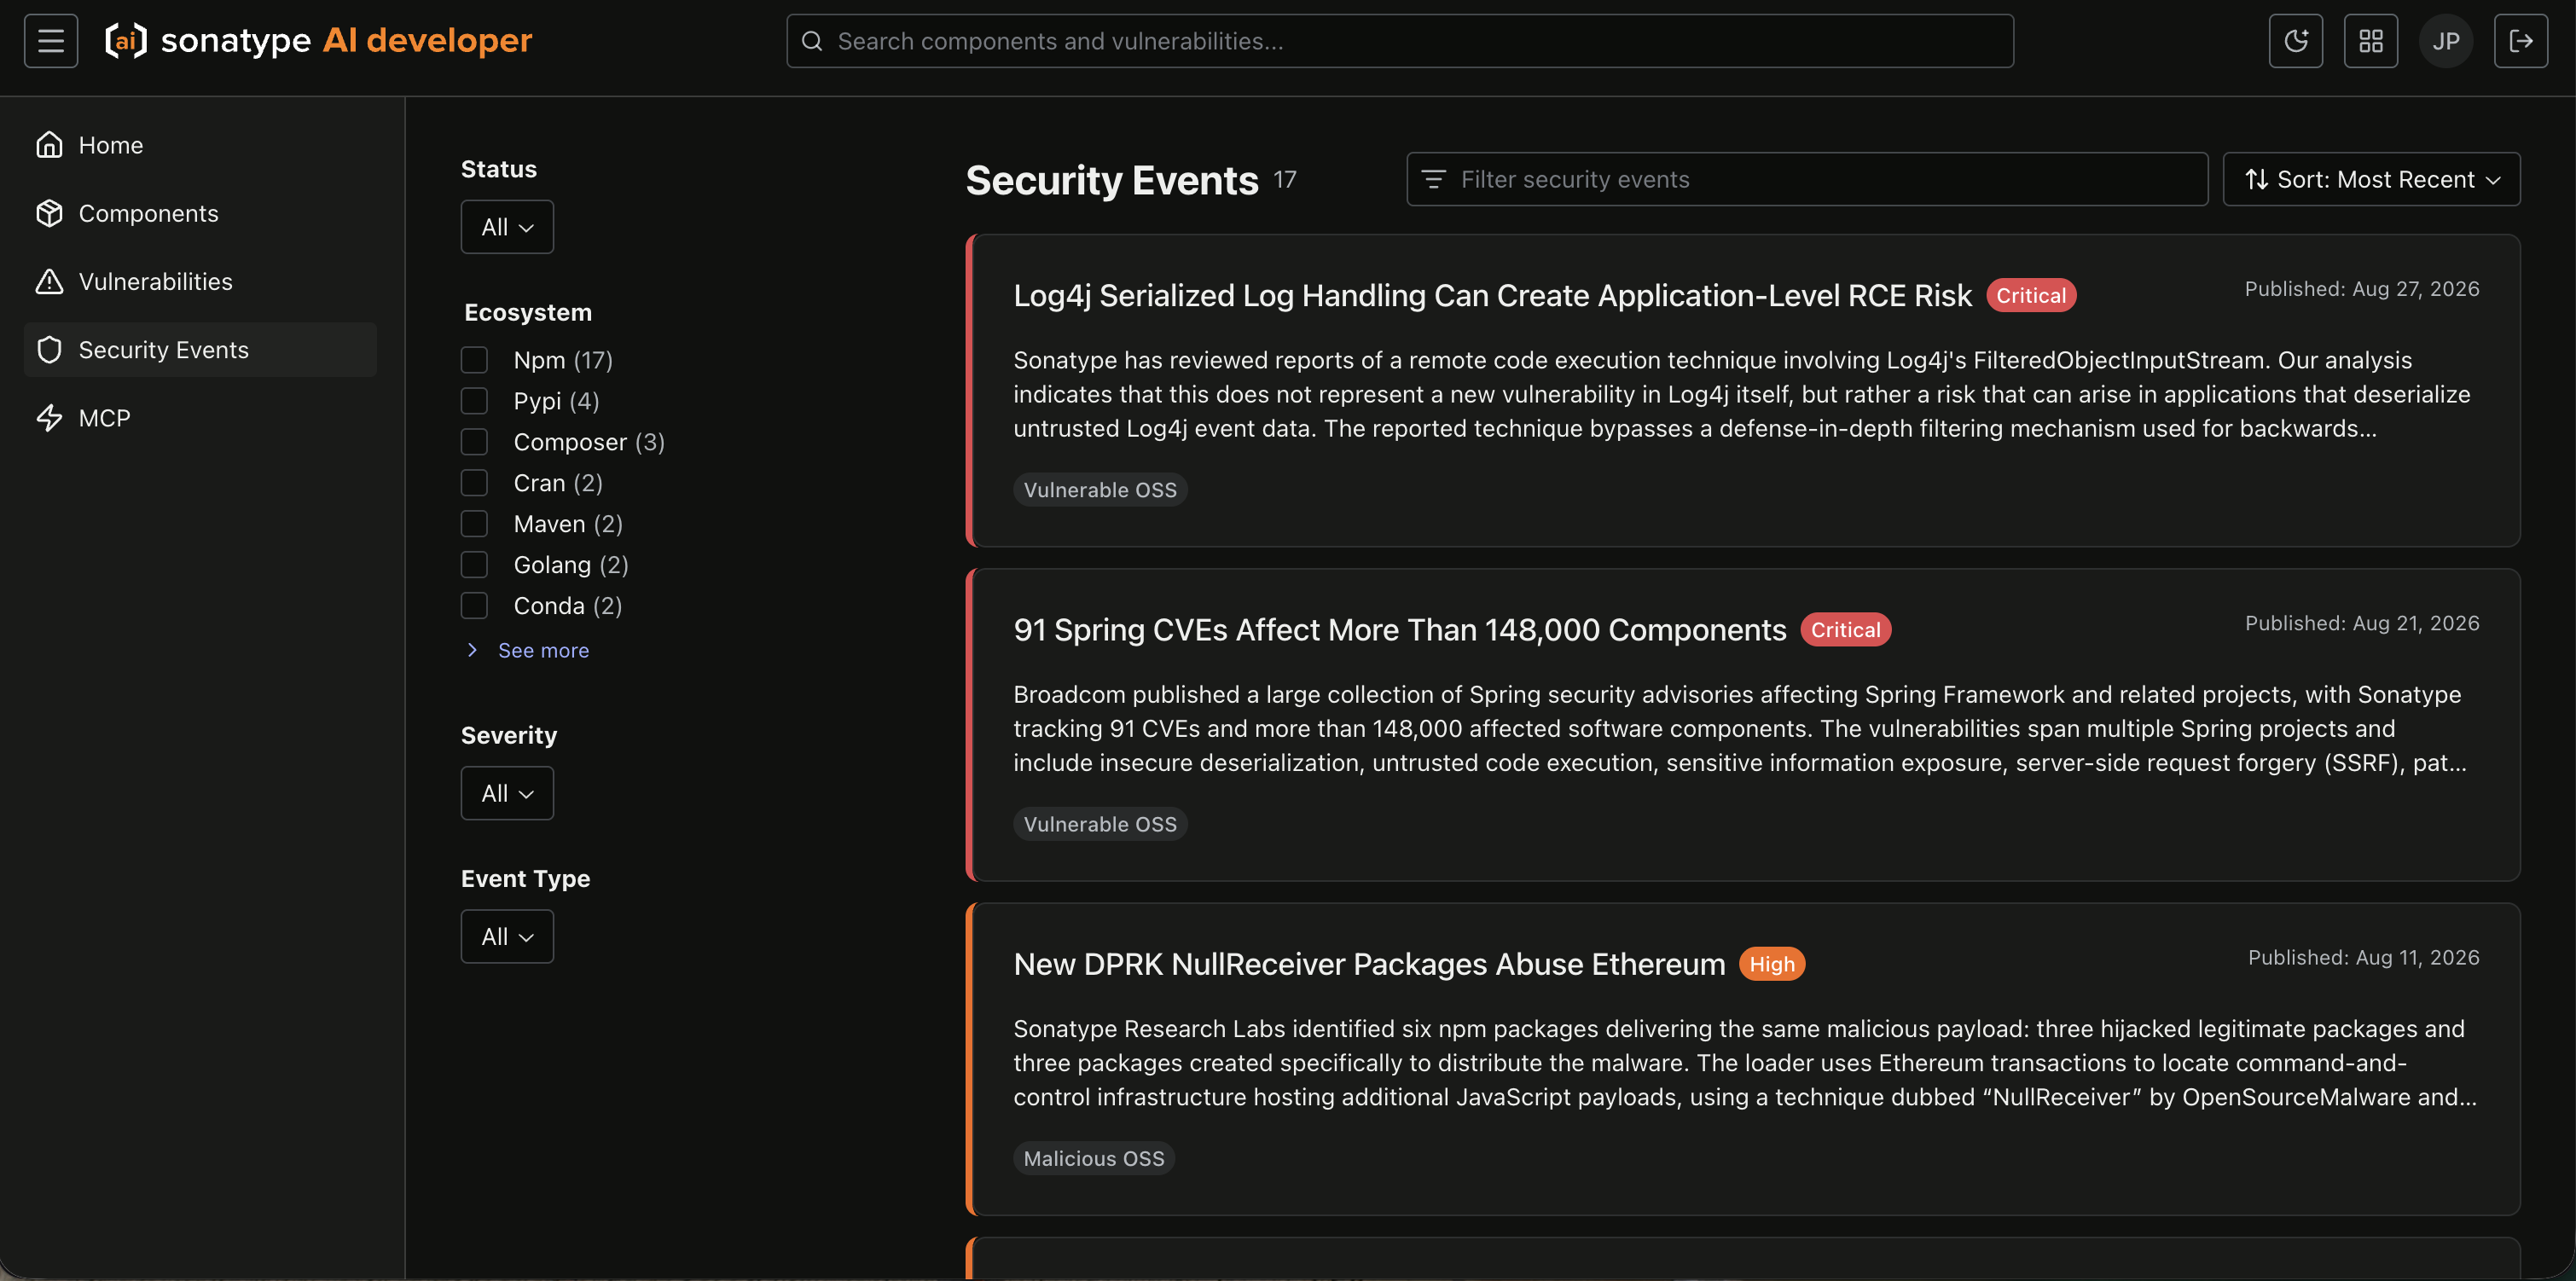Open Components in sidebar
The height and width of the screenshot is (1281, 2576).
pyautogui.click(x=200, y=213)
